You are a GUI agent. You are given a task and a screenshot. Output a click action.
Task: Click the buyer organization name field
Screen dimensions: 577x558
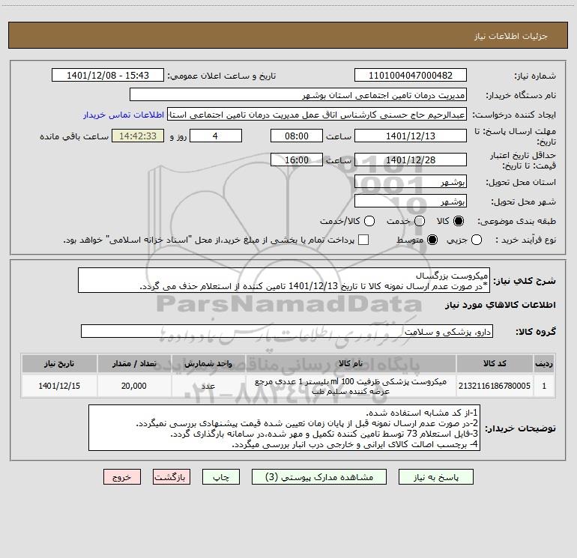pyautogui.click(x=298, y=94)
